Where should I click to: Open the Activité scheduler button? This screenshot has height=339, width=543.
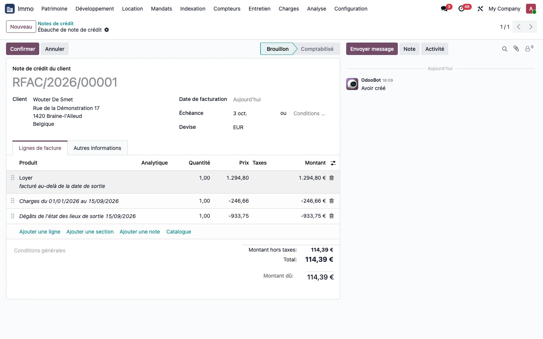435,49
